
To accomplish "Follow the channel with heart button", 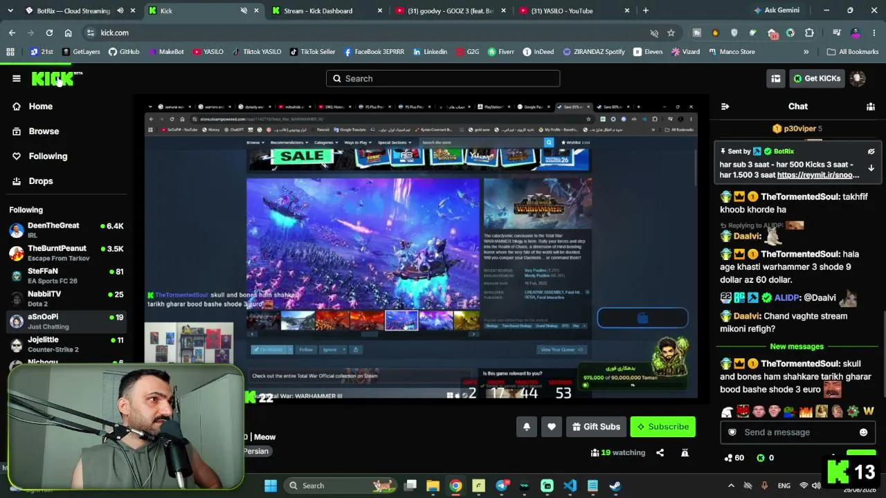I will [x=552, y=427].
